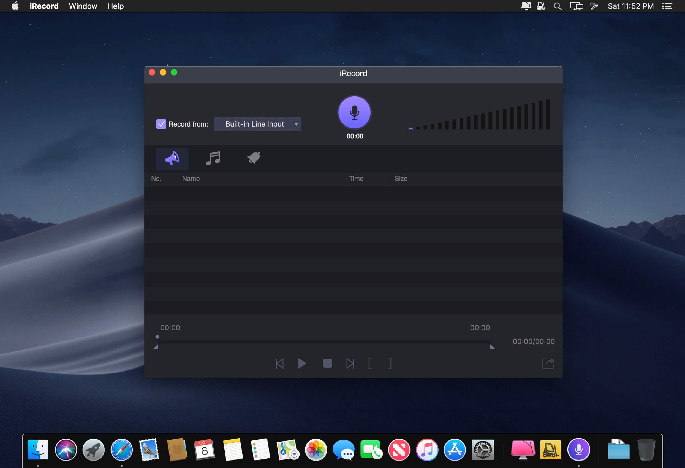Screen dimensions: 685x468
Task: Close the iRecord window
Action: [152, 72]
